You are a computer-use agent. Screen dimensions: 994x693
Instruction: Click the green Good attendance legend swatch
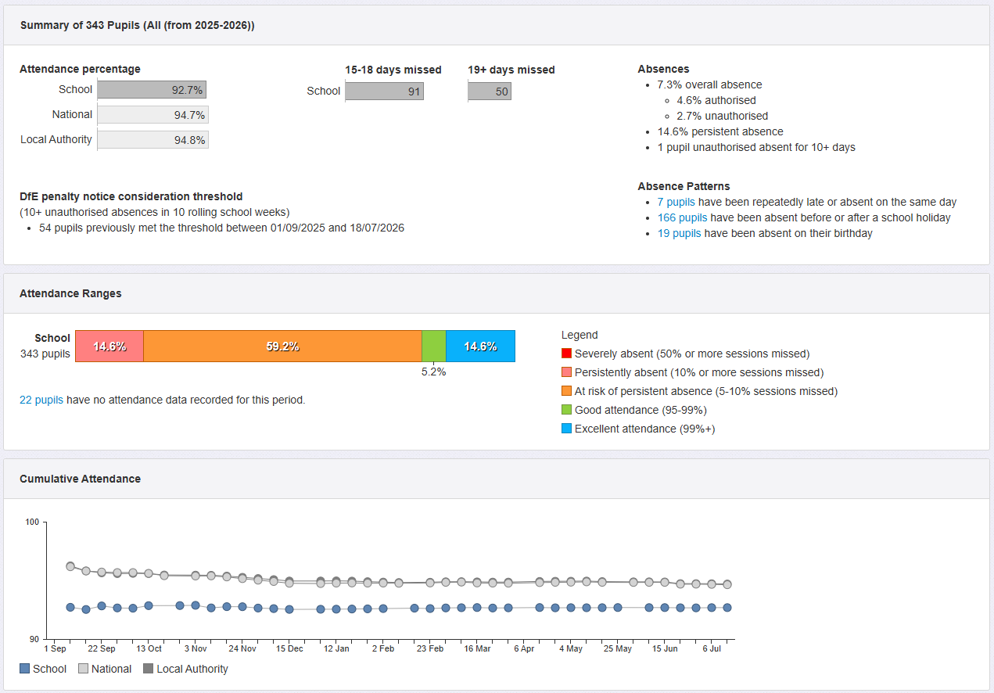[566, 410]
